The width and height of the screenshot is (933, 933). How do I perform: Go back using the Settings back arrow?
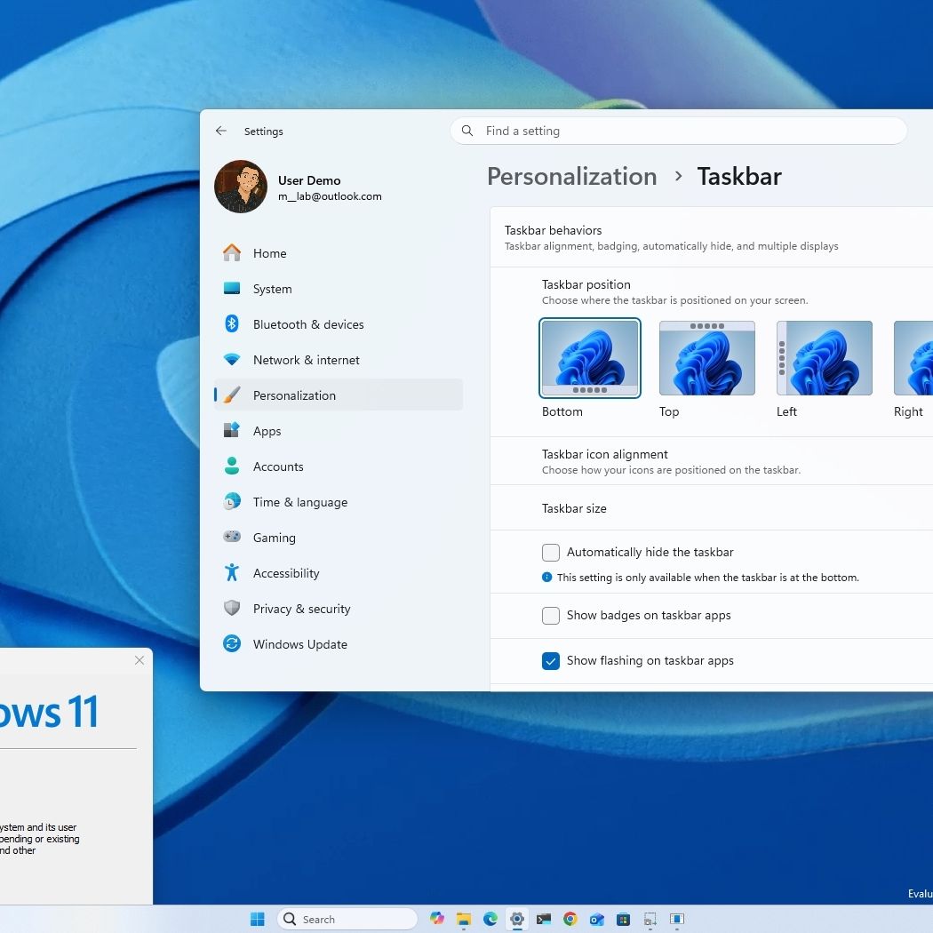pyautogui.click(x=220, y=131)
